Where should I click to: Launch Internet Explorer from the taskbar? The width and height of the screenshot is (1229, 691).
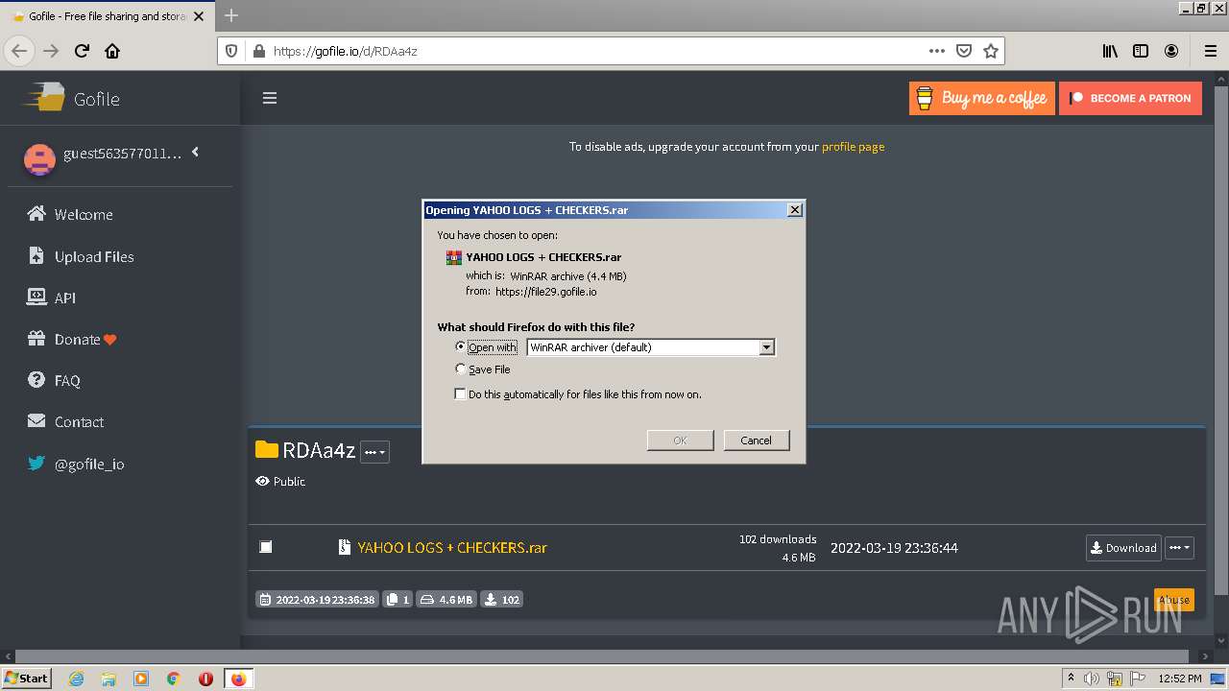point(77,679)
